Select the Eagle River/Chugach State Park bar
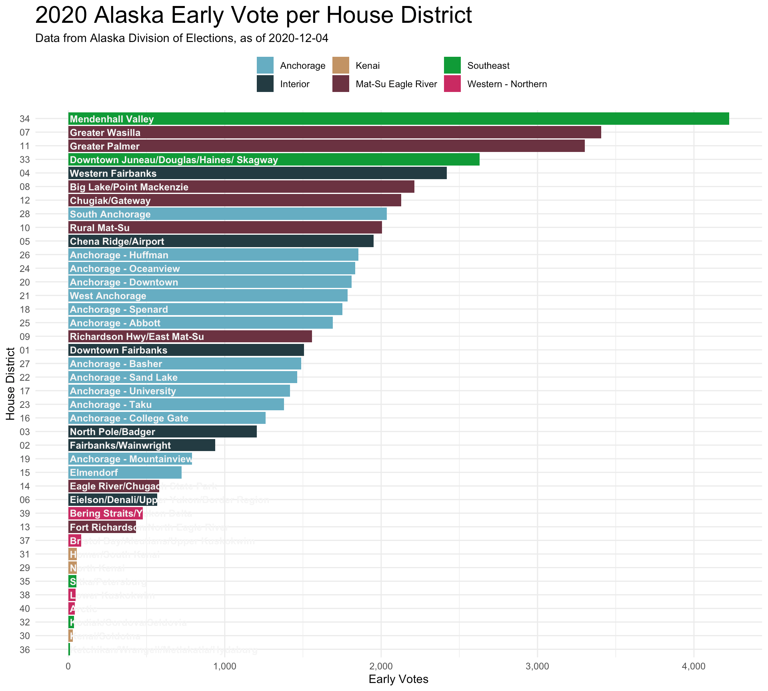 114,486
